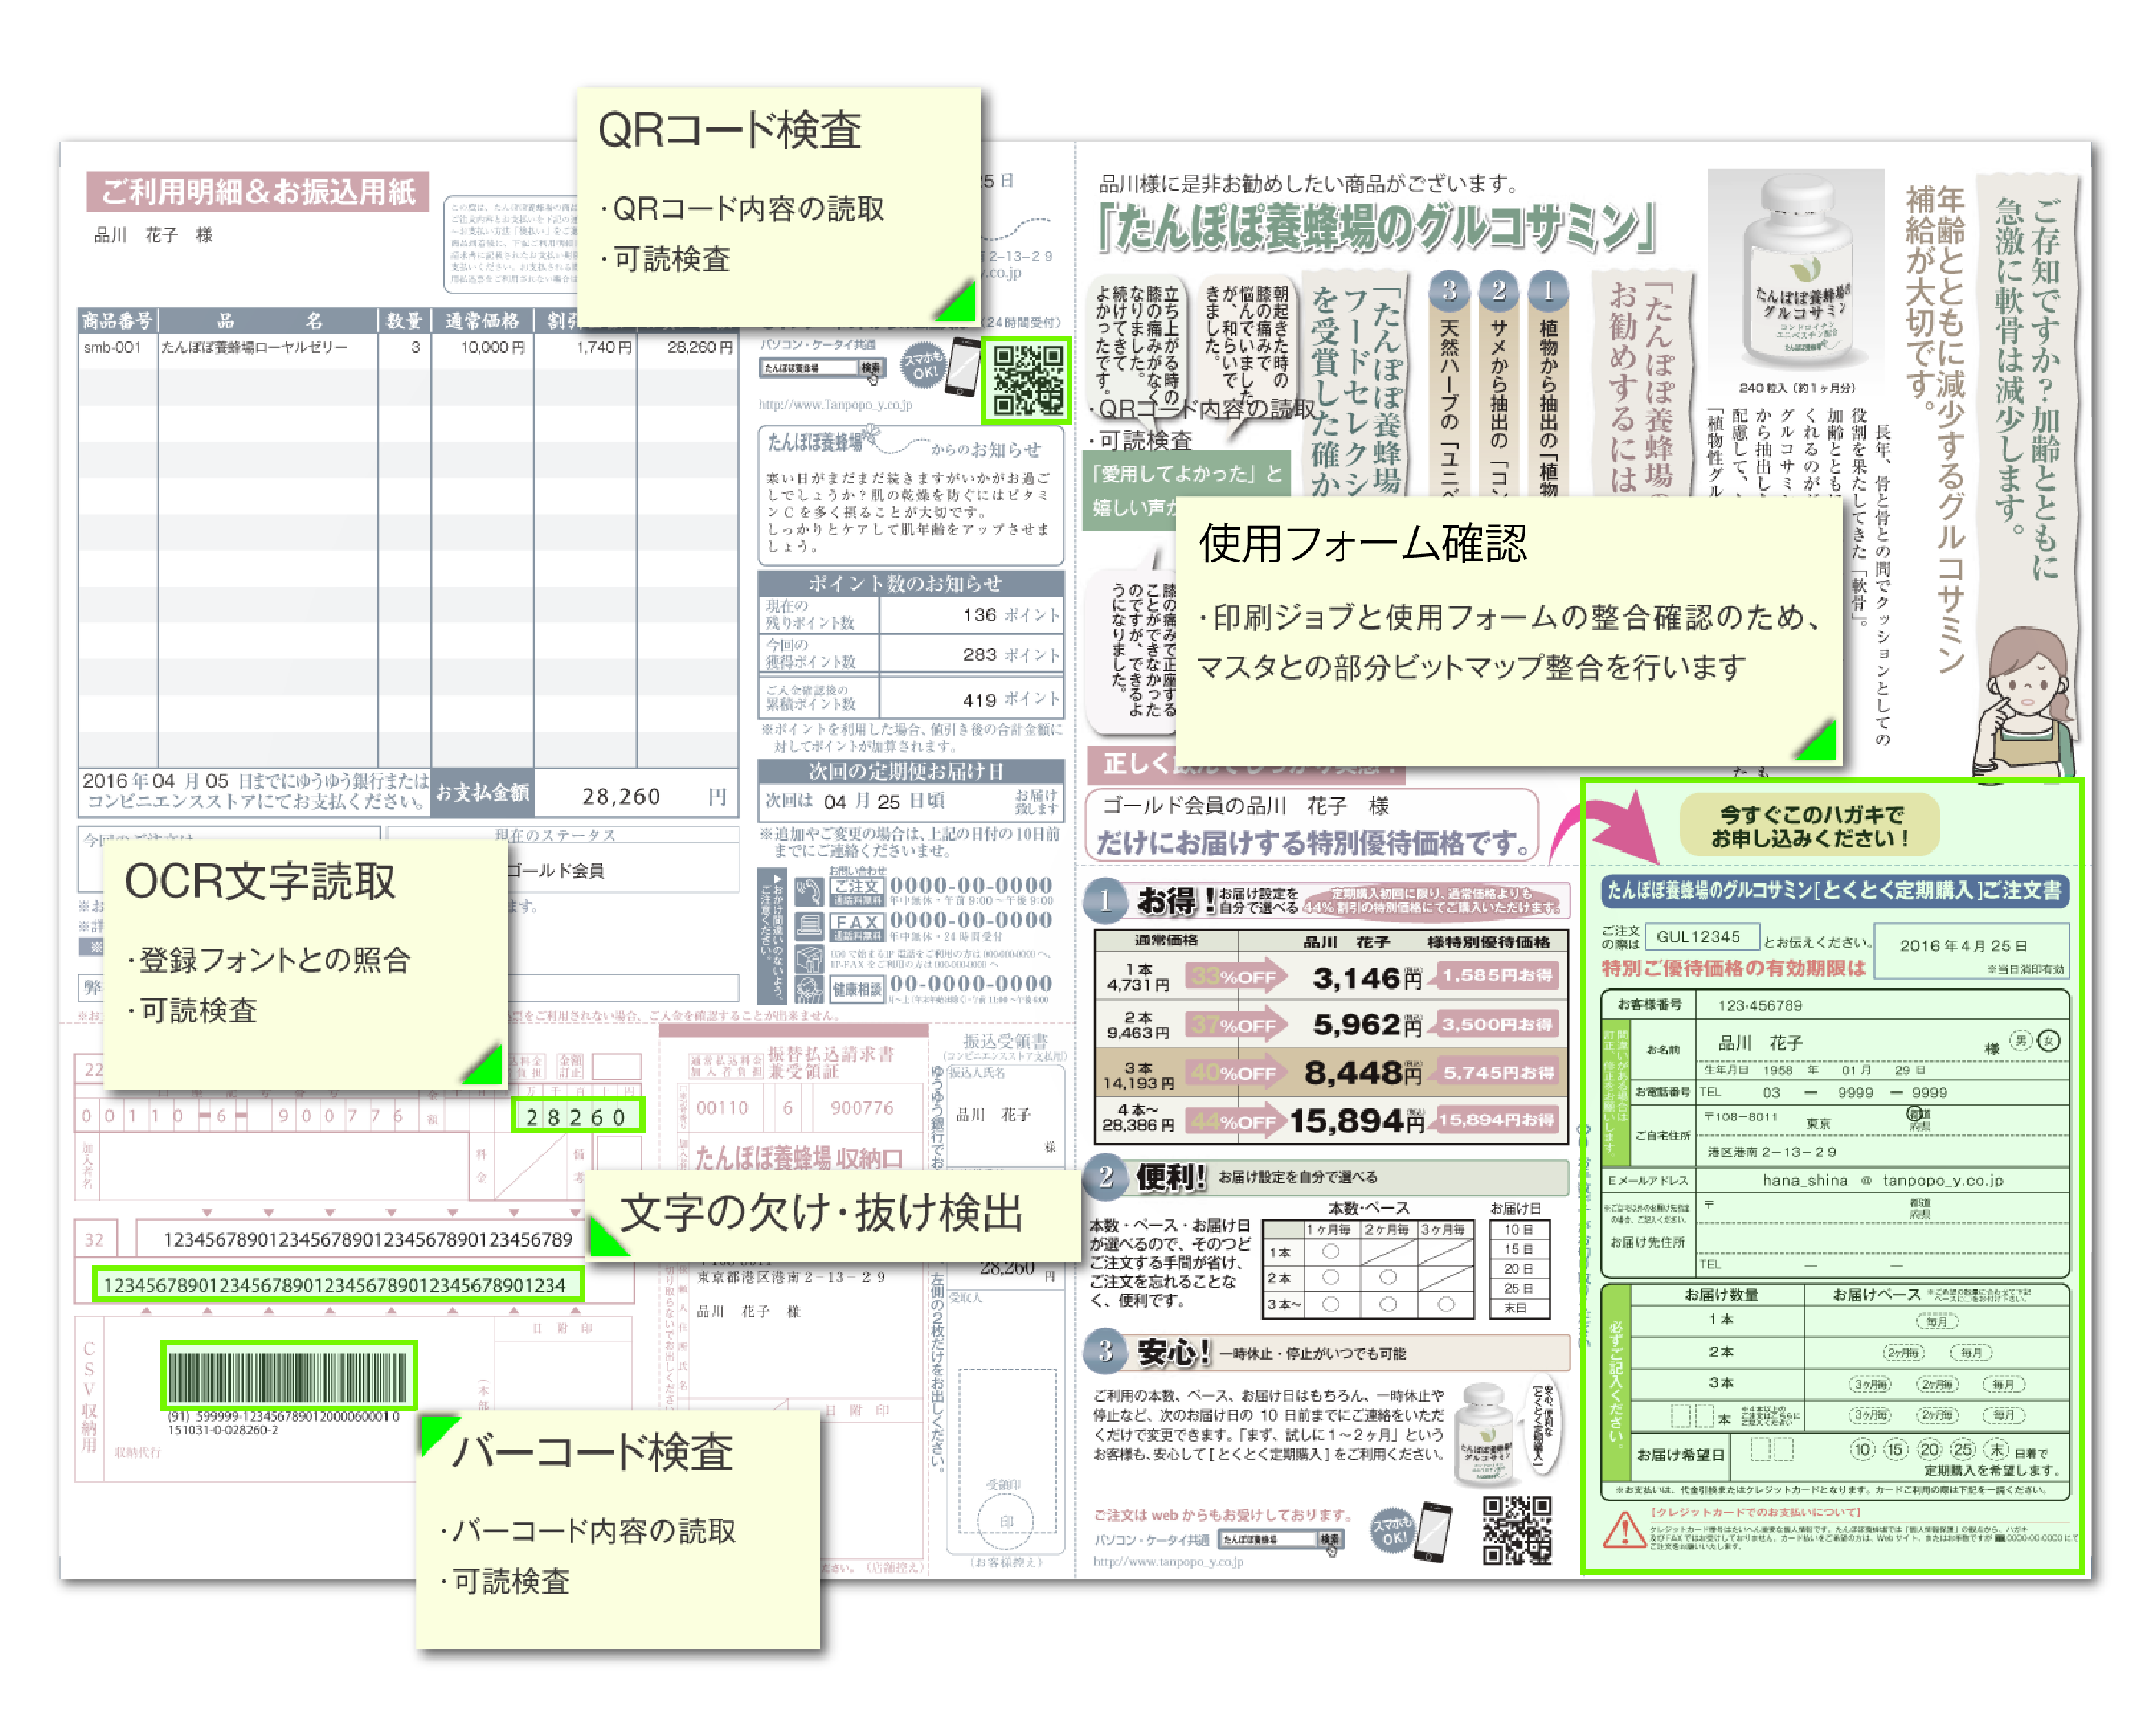
Task: Click the telephone handset icon beside ご注文
Action: point(809,891)
